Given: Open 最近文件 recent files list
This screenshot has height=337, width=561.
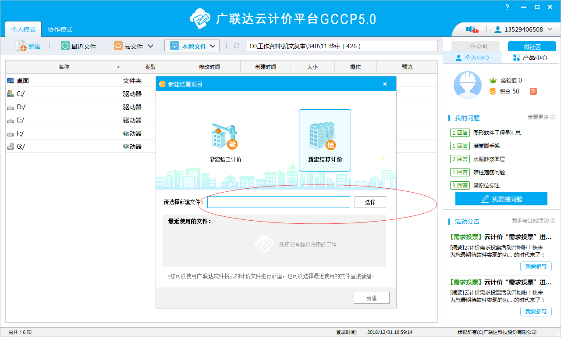Looking at the screenshot, I should tap(78, 46).
